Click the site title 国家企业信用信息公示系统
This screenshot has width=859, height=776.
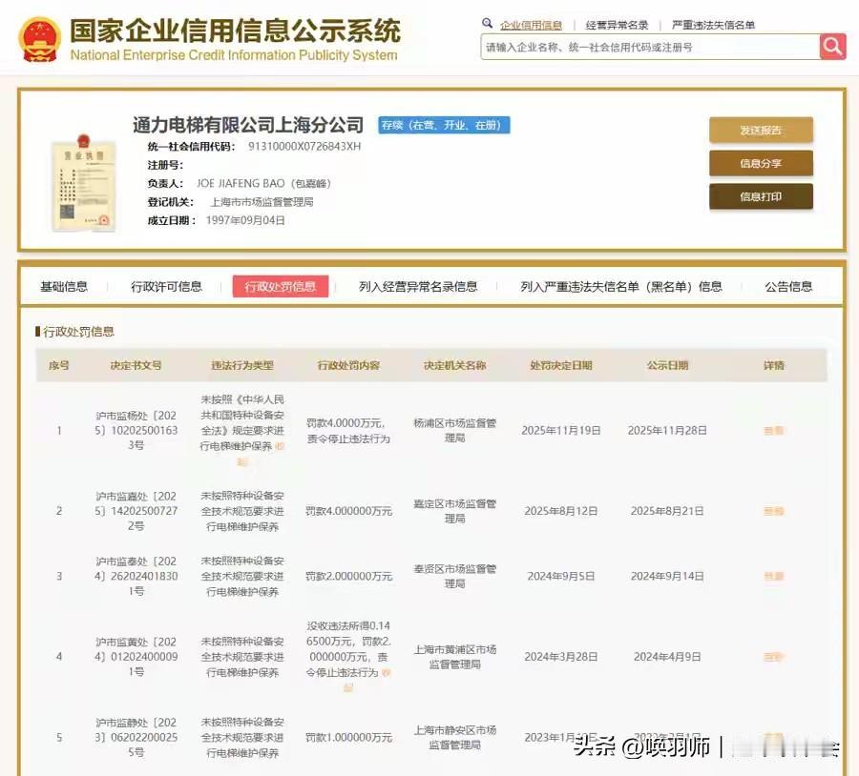point(235,31)
